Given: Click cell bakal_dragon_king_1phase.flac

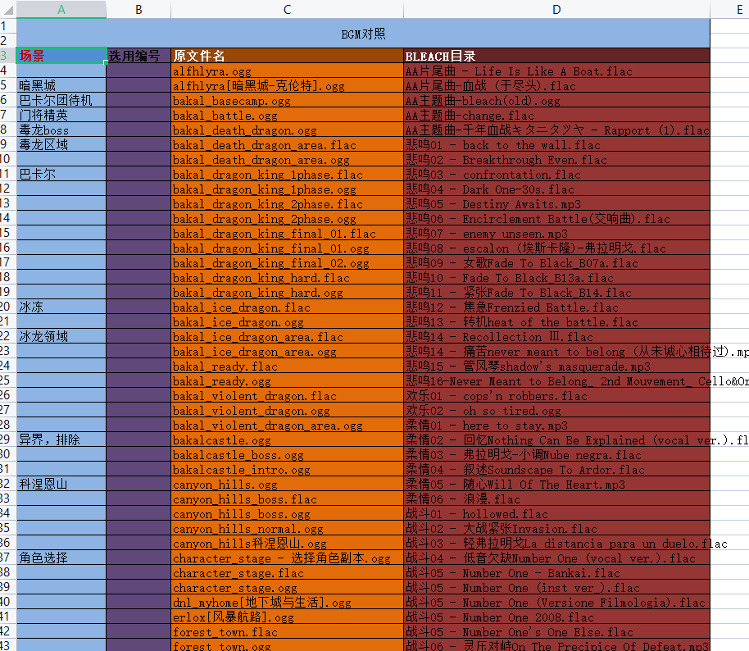Looking at the screenshot, I should tap(287, 175).
